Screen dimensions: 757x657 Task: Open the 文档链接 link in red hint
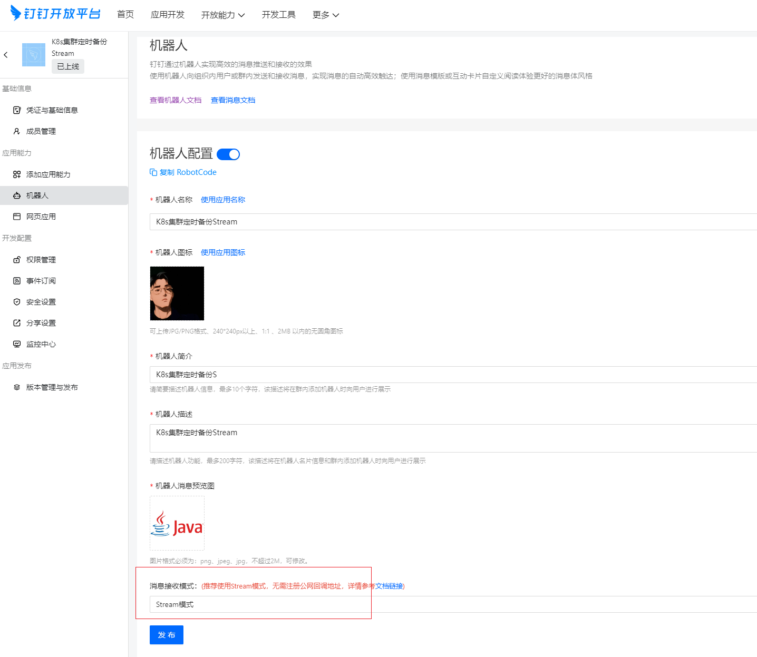click(389, 586)
